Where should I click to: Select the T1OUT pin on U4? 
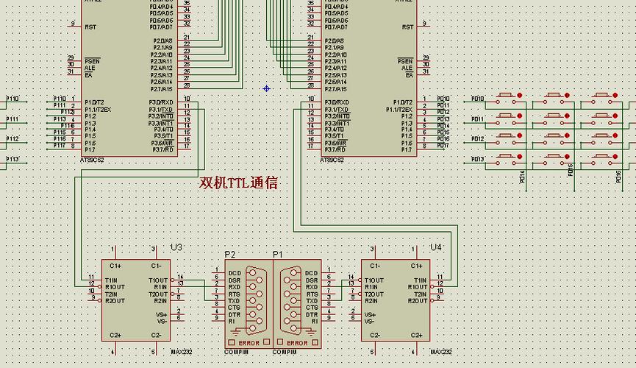374,280
